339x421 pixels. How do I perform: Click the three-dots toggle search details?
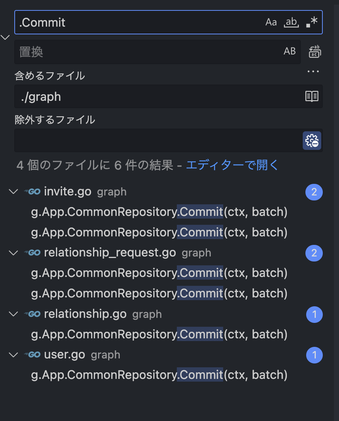(313, 71)
